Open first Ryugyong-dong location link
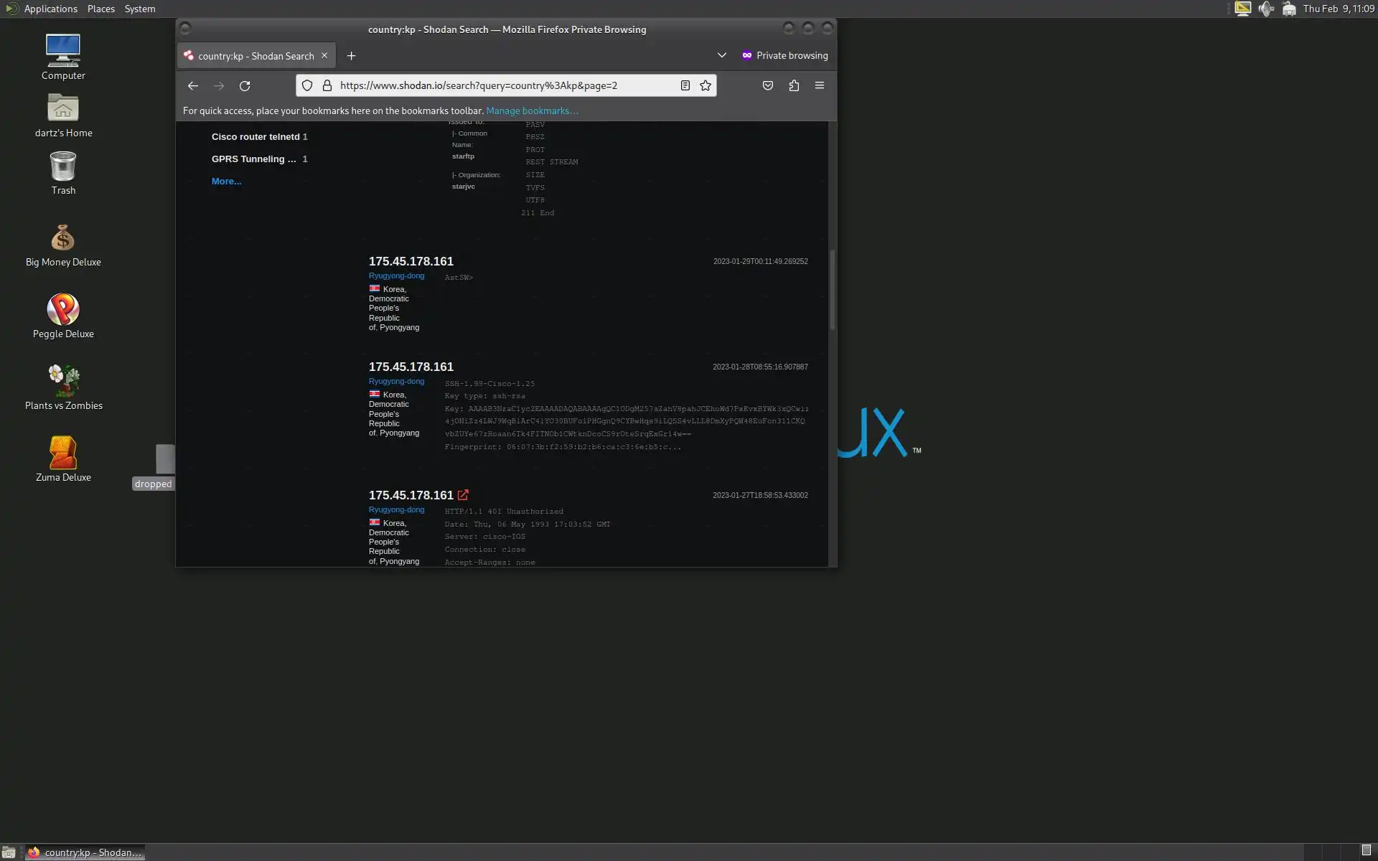 click(396, 276)
